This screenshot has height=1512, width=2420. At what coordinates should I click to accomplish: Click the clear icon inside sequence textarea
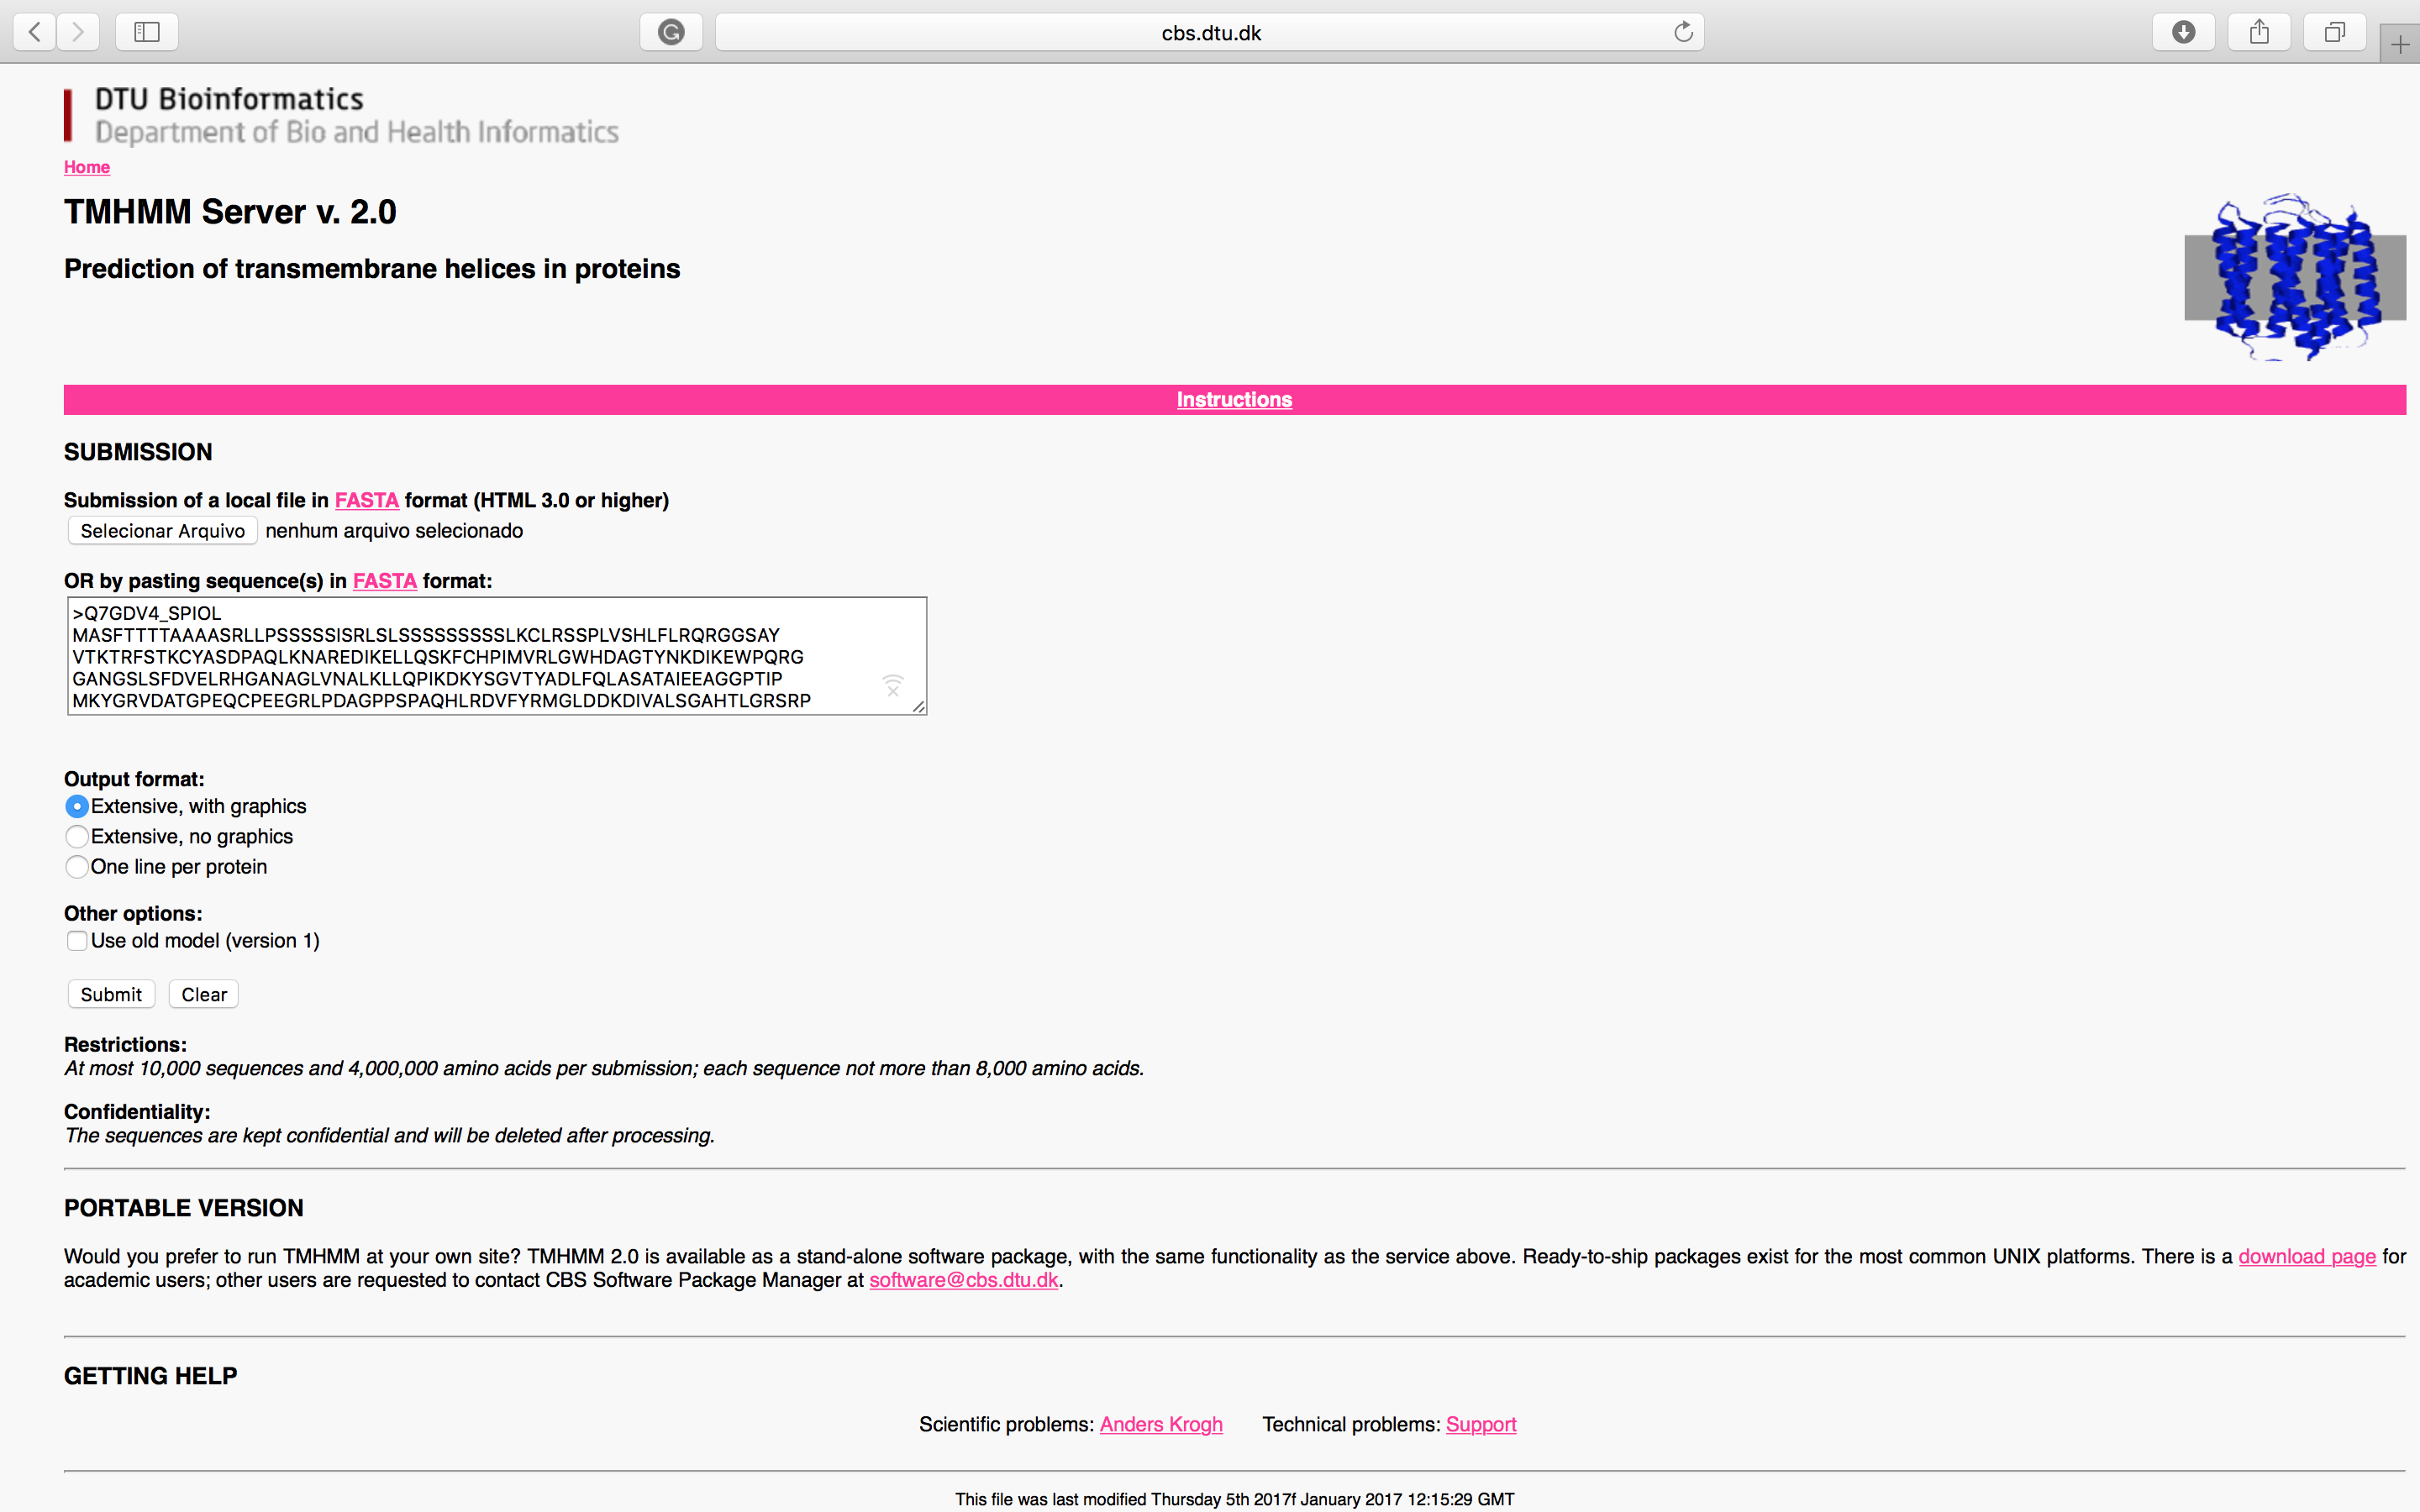pos(893,686)
